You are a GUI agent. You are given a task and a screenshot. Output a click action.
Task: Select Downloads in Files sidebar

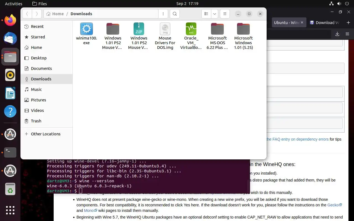[x=46, y=79]
